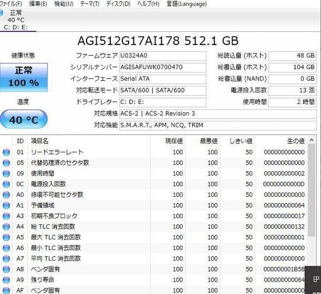
Task: Click the power-on count value 13 回
Action: 292,90
